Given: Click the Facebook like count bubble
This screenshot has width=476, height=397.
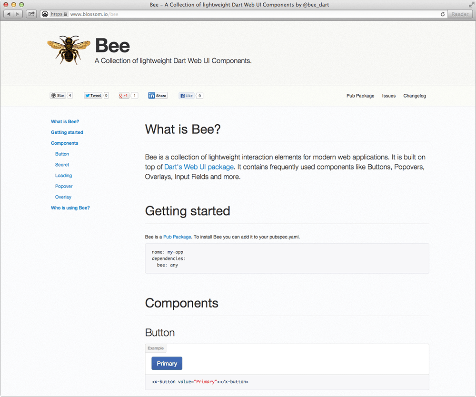Looking at the screenshot, I should 199,96.
